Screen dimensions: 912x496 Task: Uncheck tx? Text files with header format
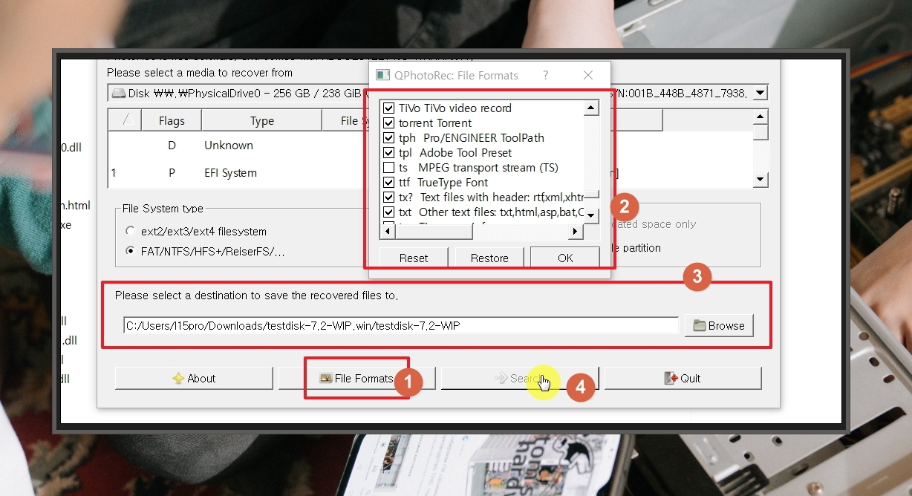(x=388, y=198)
